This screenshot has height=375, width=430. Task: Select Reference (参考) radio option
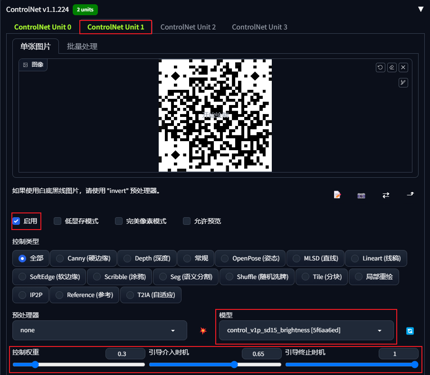84,295
